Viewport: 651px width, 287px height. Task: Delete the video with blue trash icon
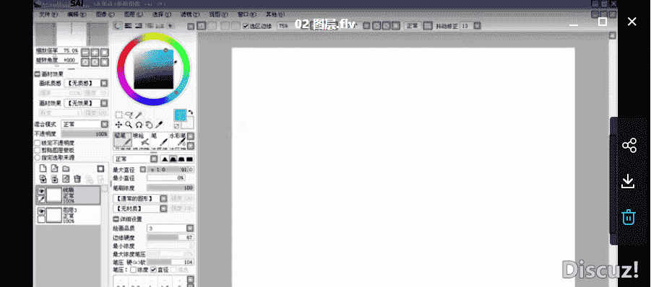[x=629, y=216]
